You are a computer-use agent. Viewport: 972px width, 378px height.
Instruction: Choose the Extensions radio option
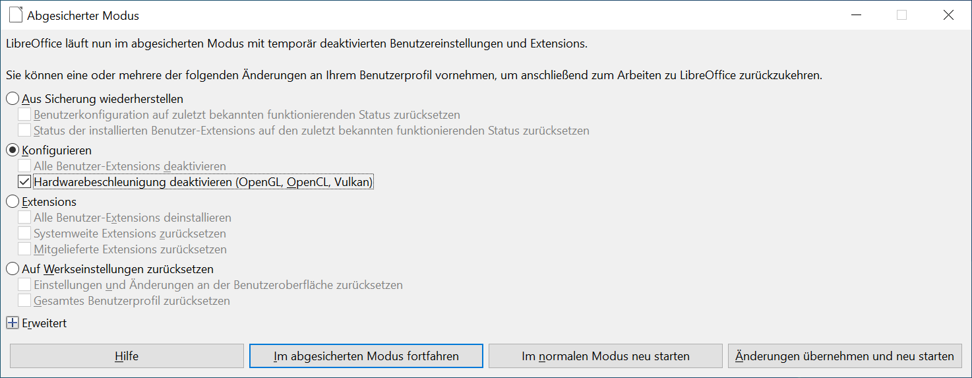[13, 202]
